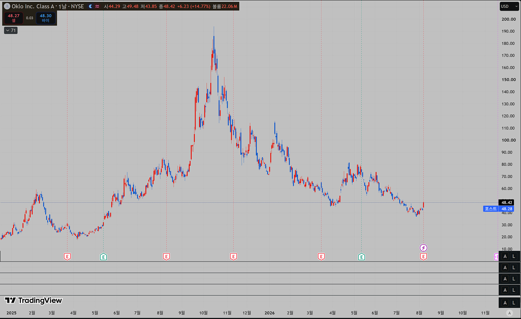Click the 48.42 last price label on the price axis
This screenshot has height=319, width=521.
[506, 203]
